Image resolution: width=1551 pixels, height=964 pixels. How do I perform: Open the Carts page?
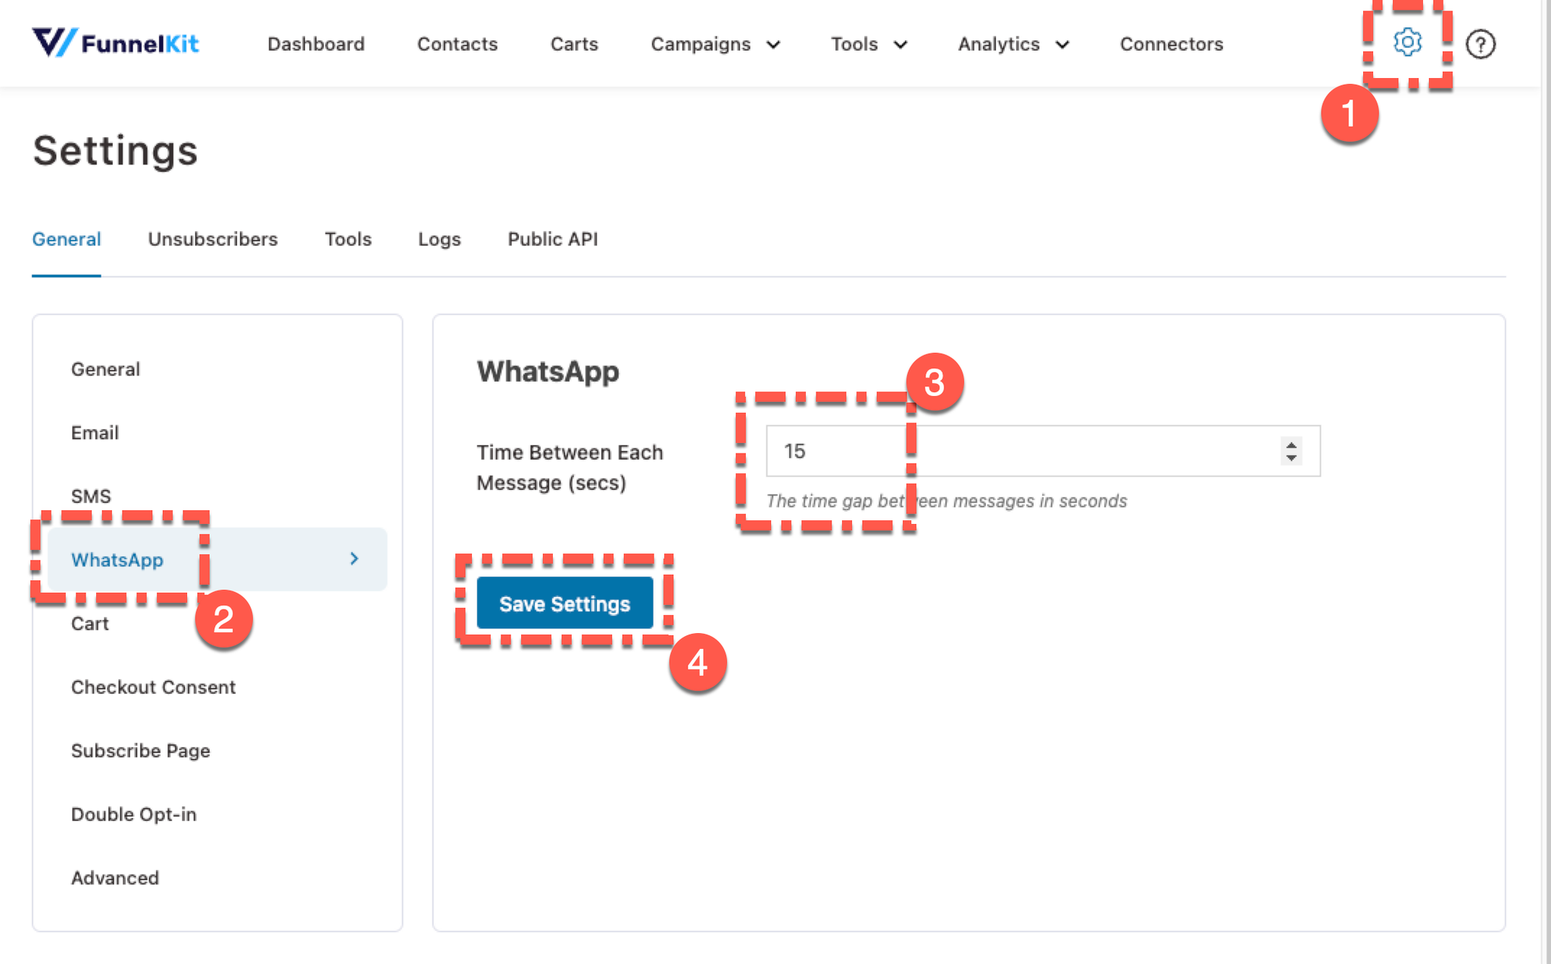[574, 44]
